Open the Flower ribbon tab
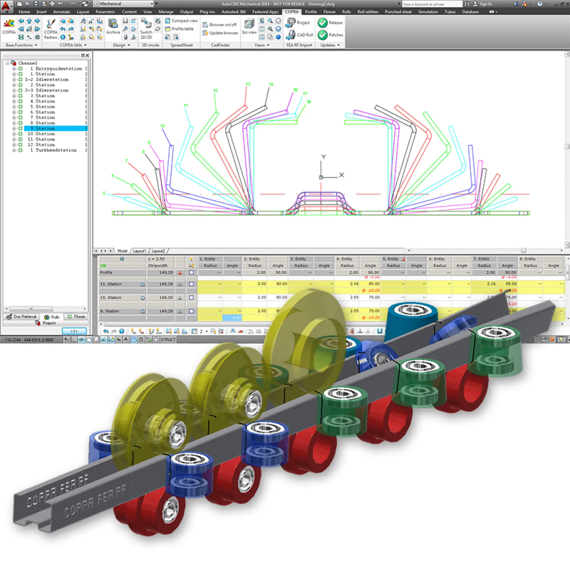Viewport: 570px width, 570px height. coord(329,12)
